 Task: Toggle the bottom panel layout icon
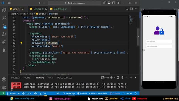click(x=109, y=3)
